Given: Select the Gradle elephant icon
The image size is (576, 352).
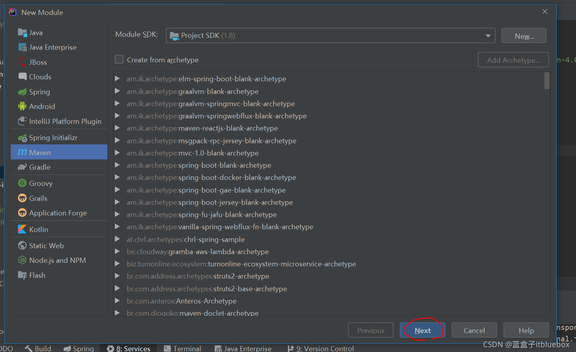Looking at the screenshot, I should 23,167.
